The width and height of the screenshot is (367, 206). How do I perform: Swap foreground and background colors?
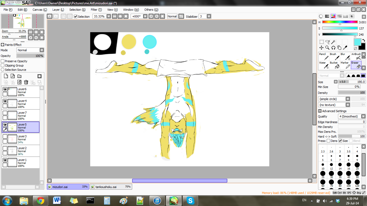point(364,40)
